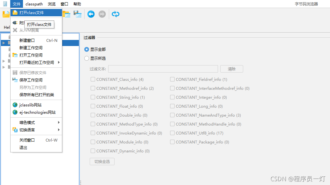Screen dimensions: 330x185
Task: Click the 清除 button
Action: click(x=231, y=69)
